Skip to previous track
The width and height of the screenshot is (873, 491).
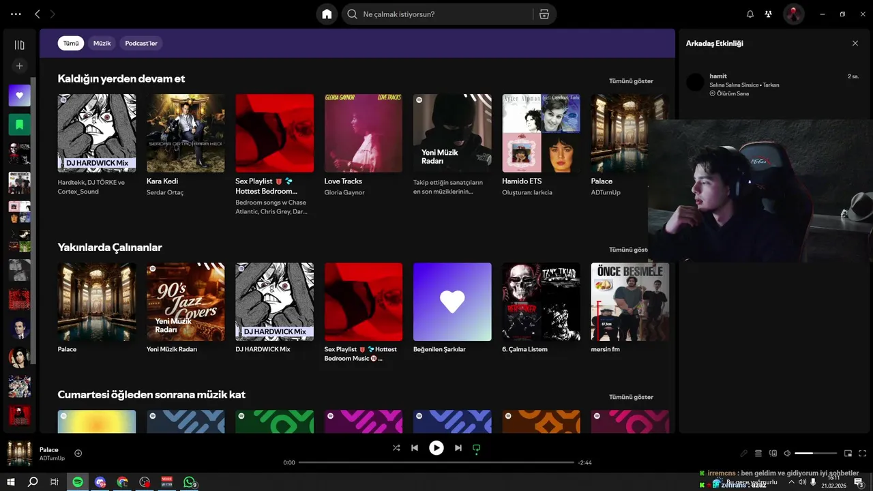click(415, 448)
